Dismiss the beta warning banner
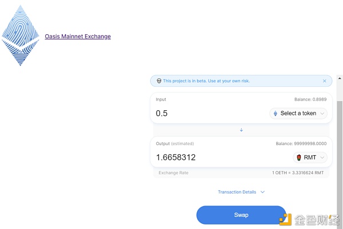Viewport: 343px width, 229px height. tap(324, 81)
